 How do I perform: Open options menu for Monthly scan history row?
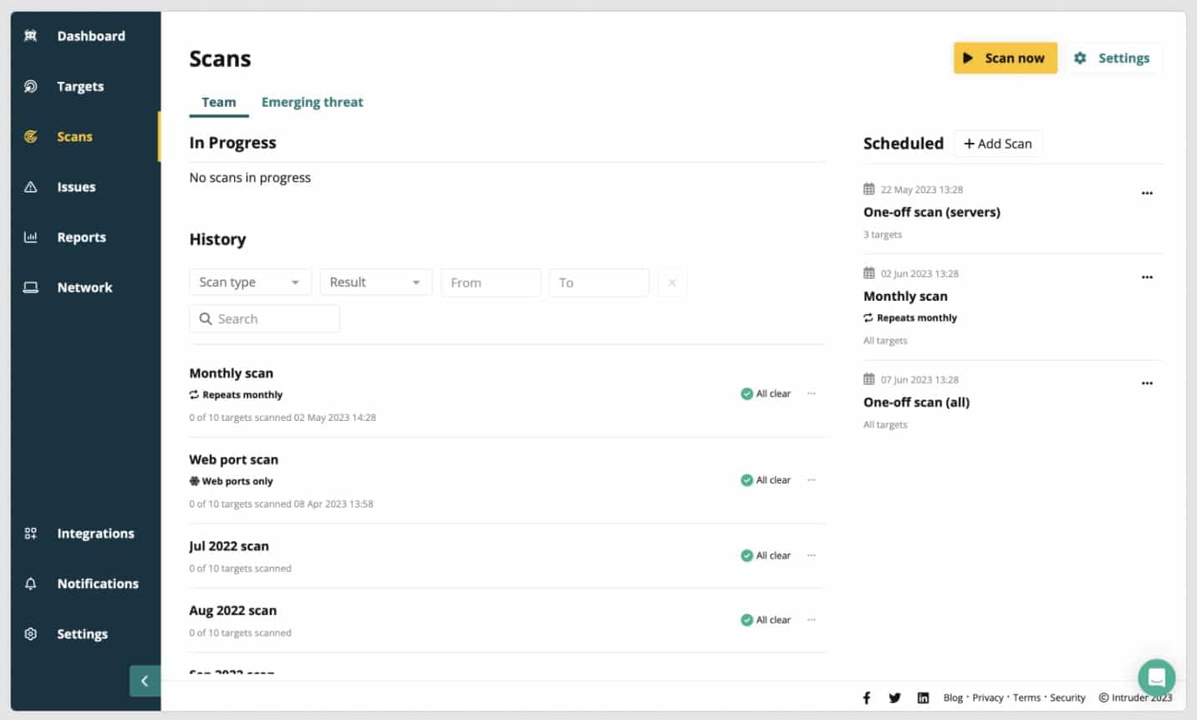(812, 393)
